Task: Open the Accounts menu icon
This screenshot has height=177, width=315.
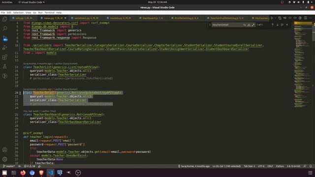Action: [4, 149]
